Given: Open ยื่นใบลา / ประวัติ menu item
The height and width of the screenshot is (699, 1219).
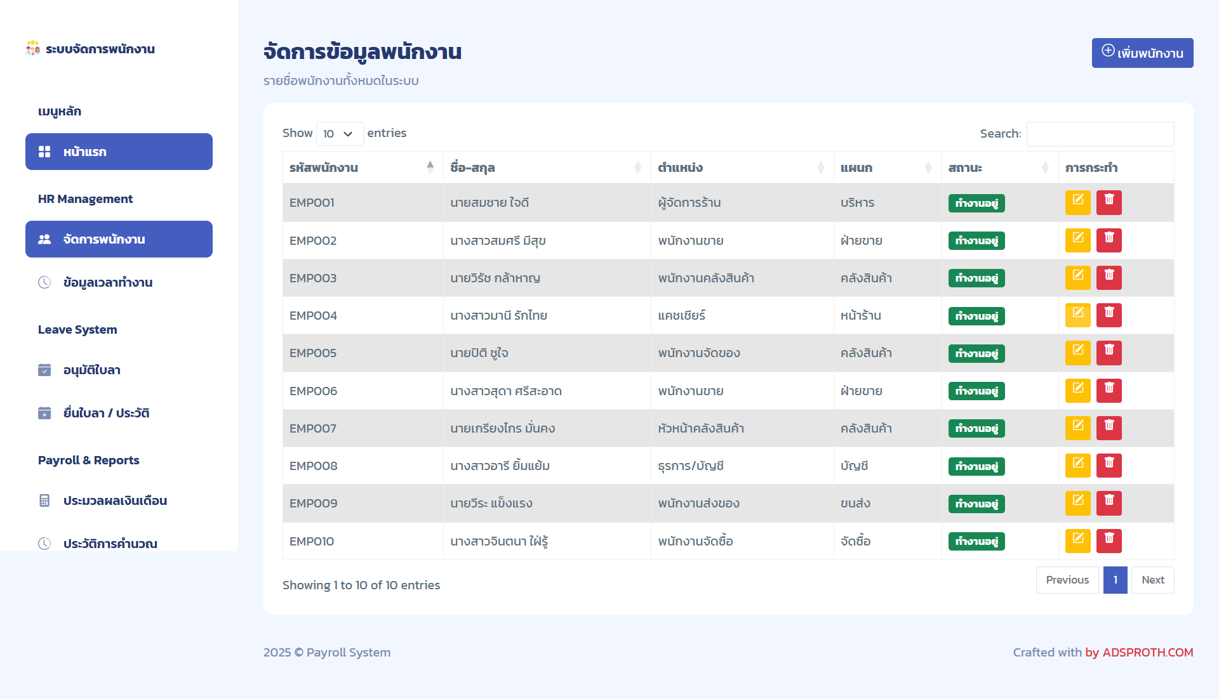Looking at the screenshot, I should coord(119,413).
